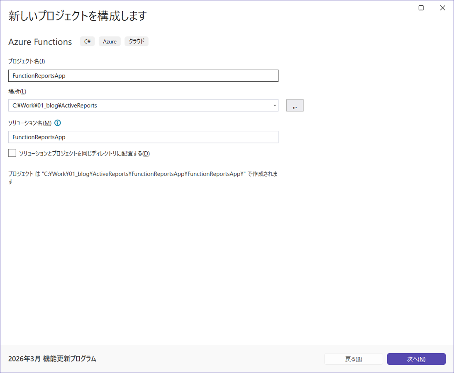Click the 場所(L) label
This screenshot has width=454, height=373.
(17, 91)
